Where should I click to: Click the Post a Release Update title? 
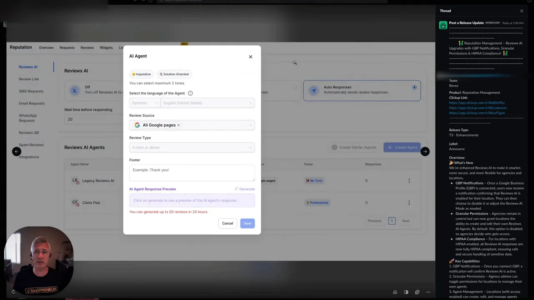pos(466,23)
